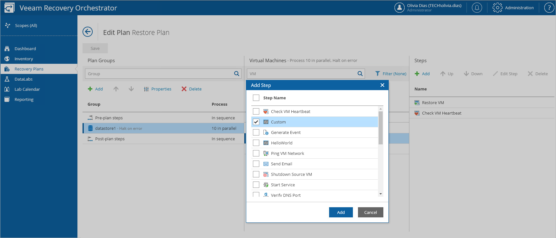556x238 pixels.
Task: Click the Send Email envelope icon
Action: coord(266,164)
